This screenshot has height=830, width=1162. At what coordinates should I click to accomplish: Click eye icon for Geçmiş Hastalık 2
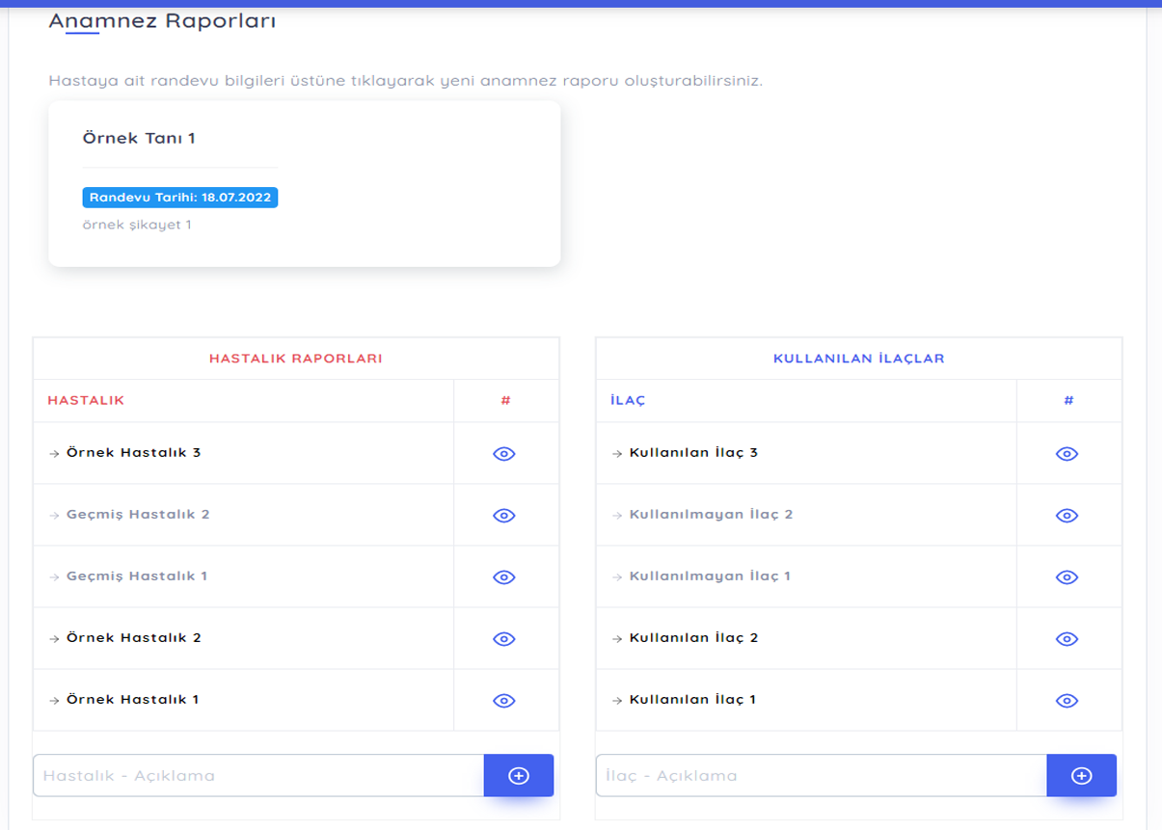coord(503,516)
